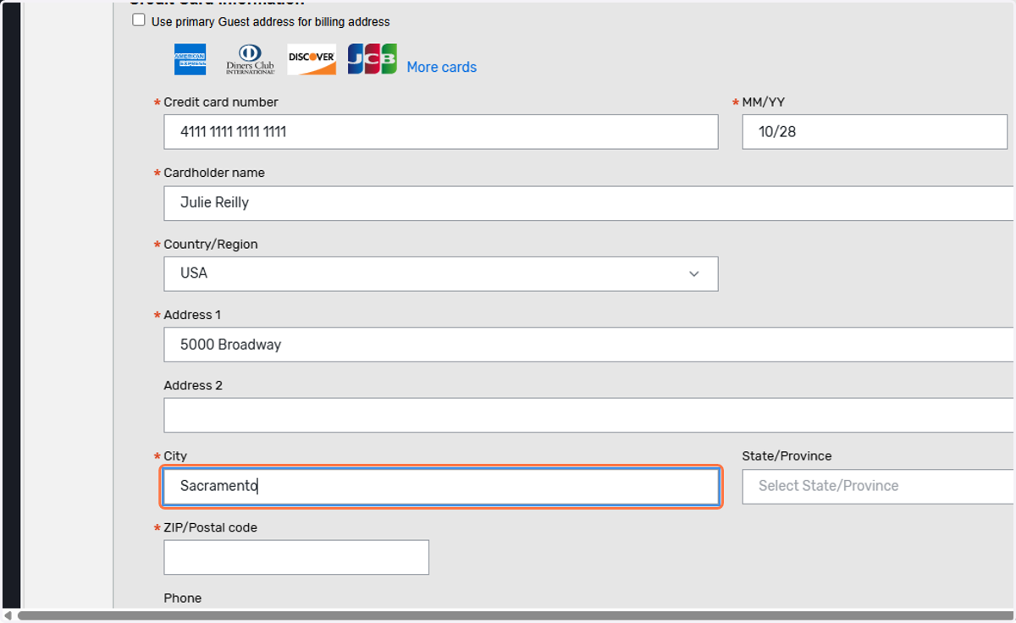Open the More cards link
The image size is (1016, 623).
coord(441,67)
